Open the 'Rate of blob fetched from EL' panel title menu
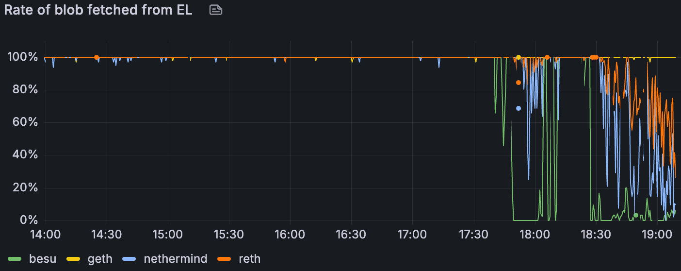 pyautogui.click(x=98, y=11)
